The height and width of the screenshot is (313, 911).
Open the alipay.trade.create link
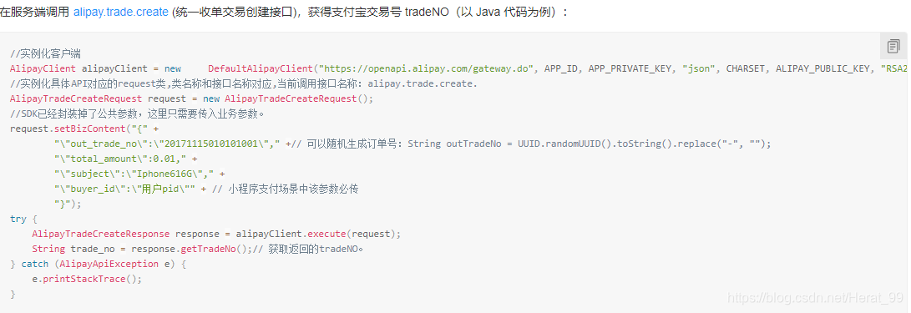(121, 12)
